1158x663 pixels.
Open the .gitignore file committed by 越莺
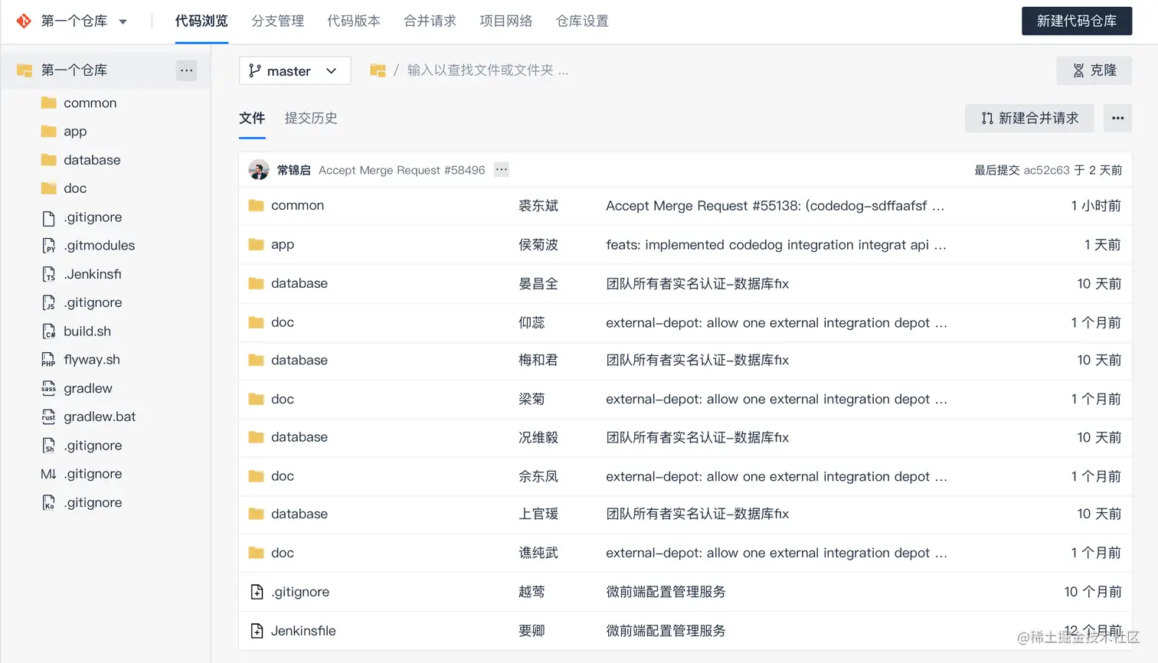pyautogui.click(x=300, y=592)
